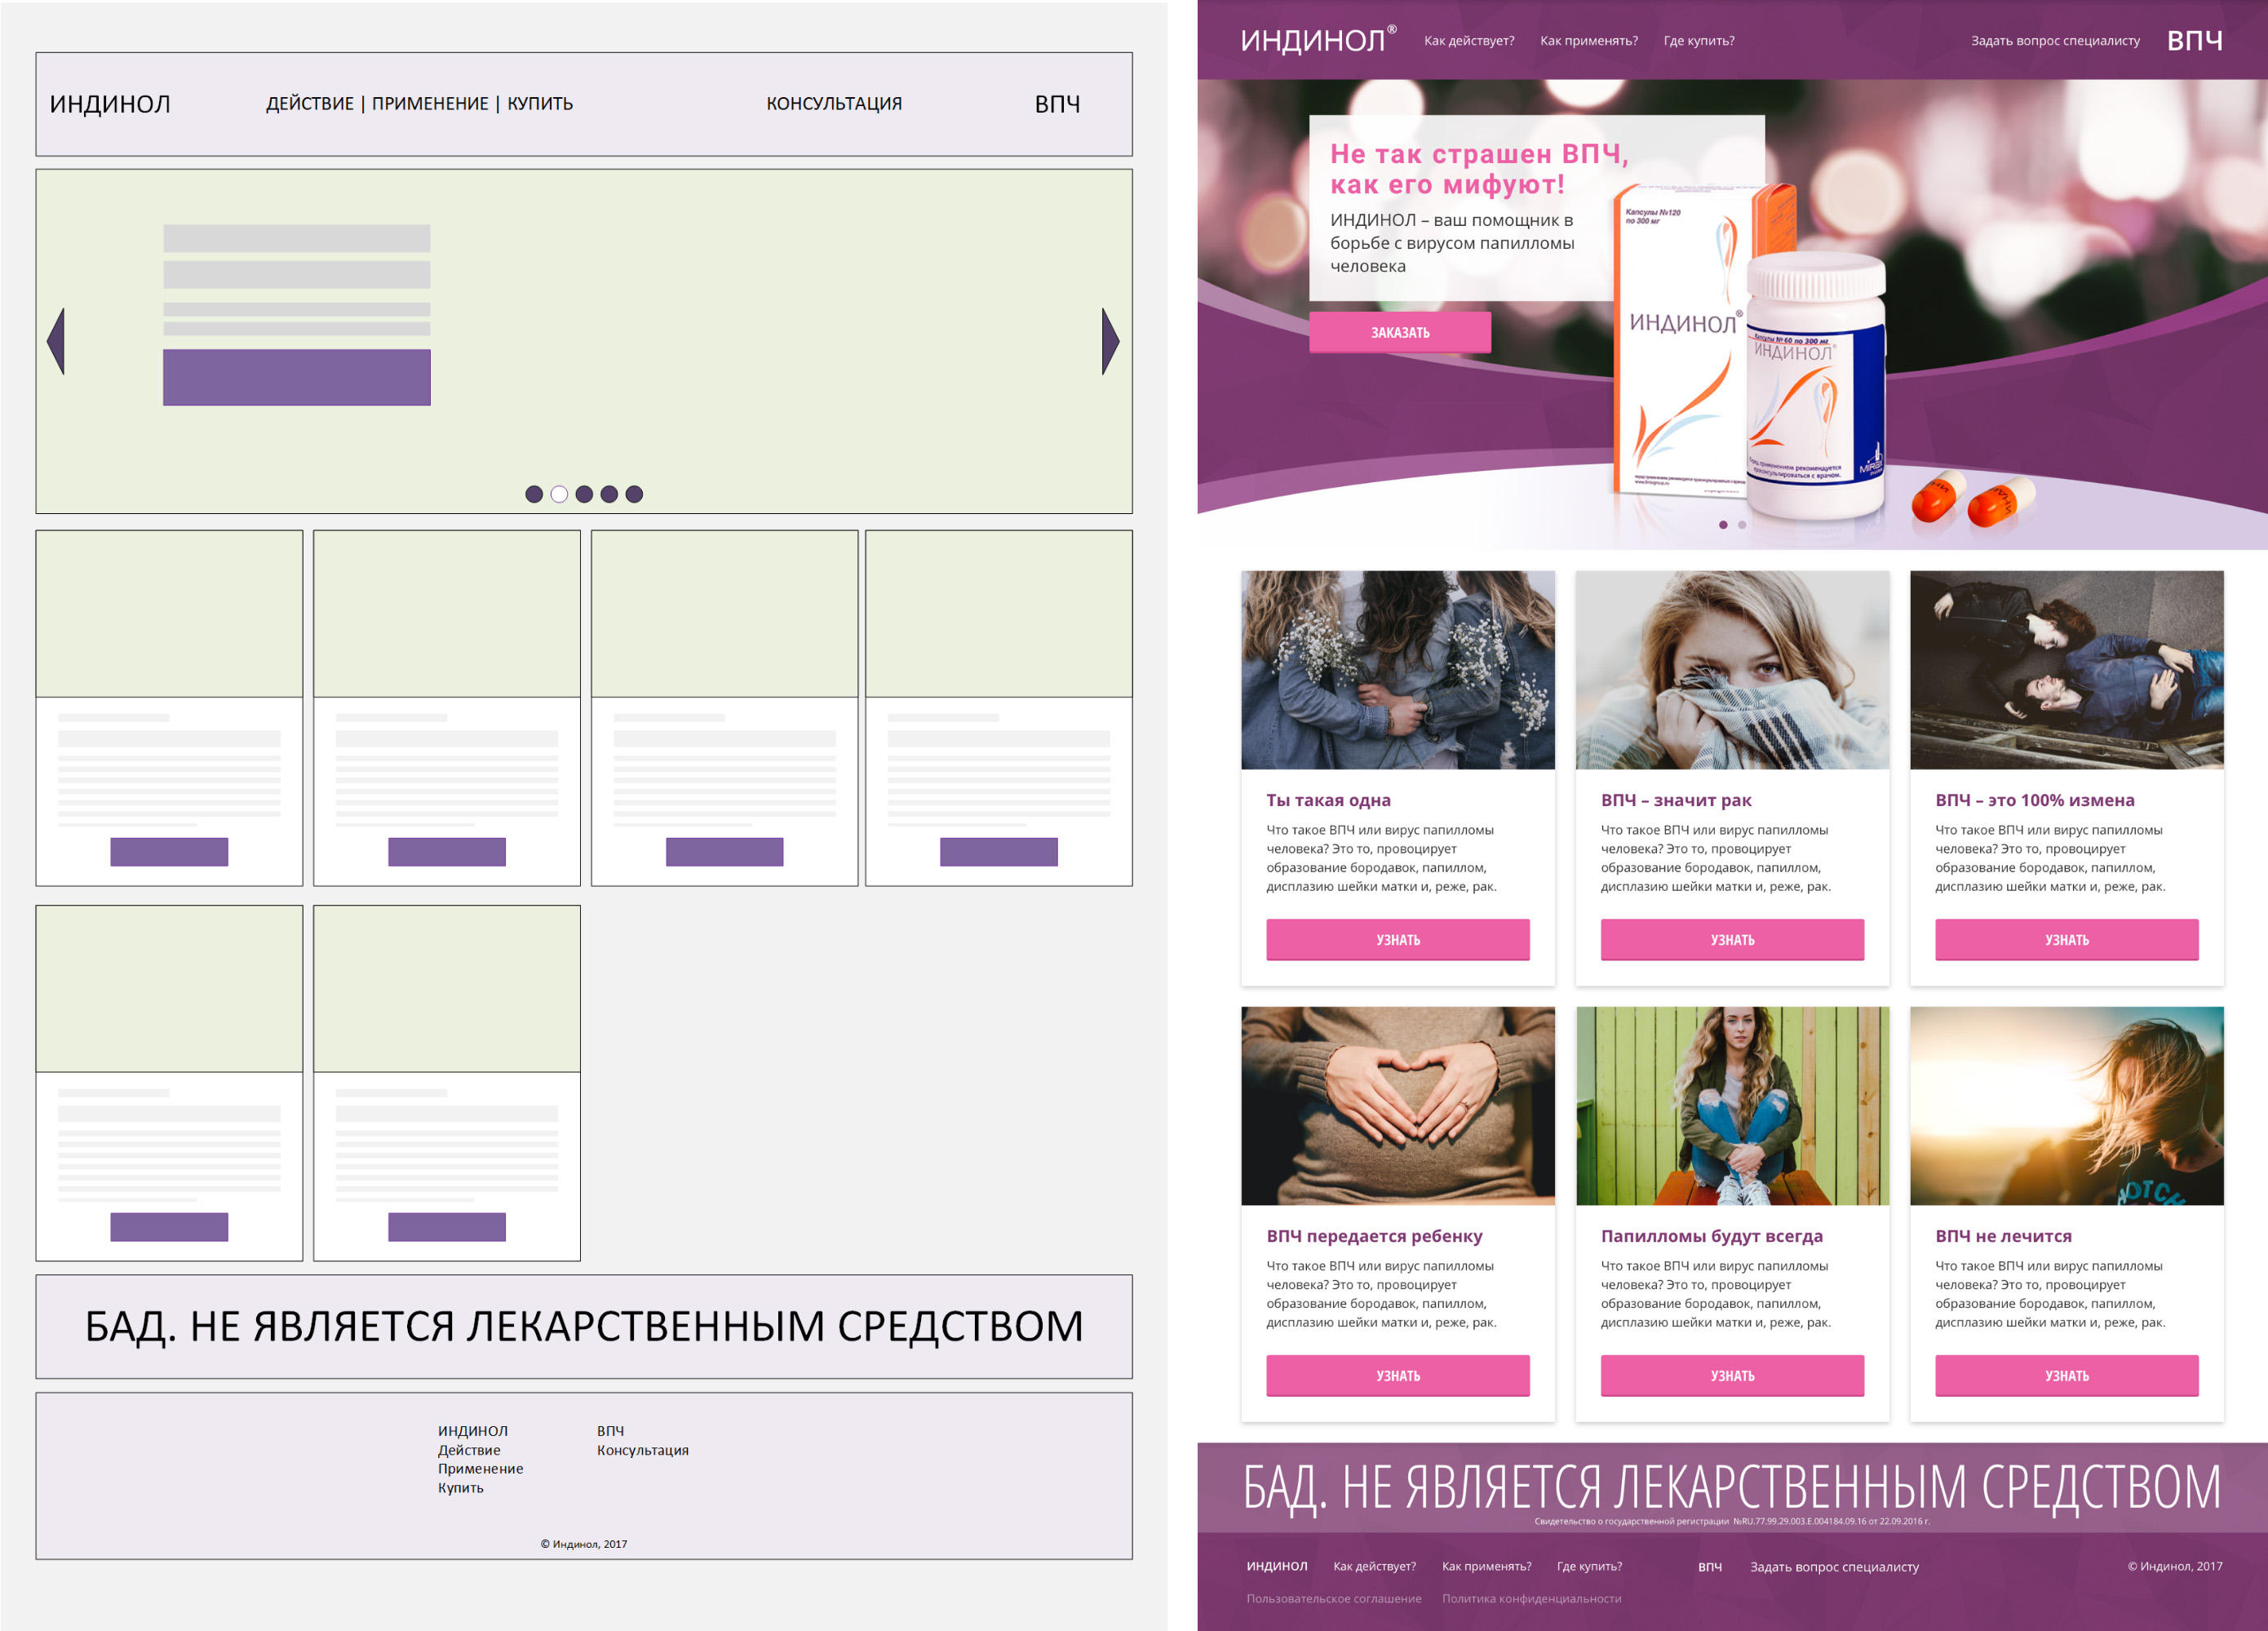
Task: Click the large ВПЧ link in the design header
Action: pyautogui.click(x=2195, y=40)
